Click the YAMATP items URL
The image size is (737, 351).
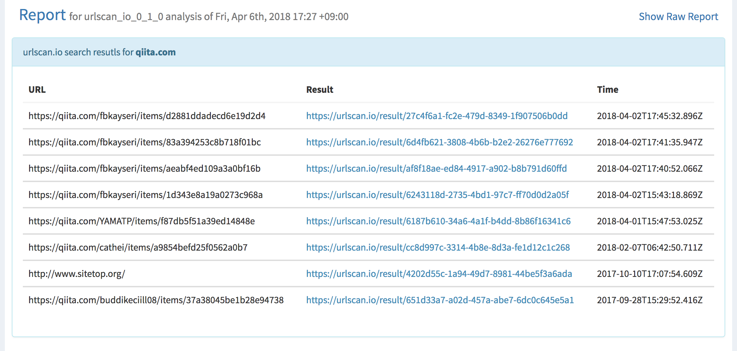[x=142, y=221]
